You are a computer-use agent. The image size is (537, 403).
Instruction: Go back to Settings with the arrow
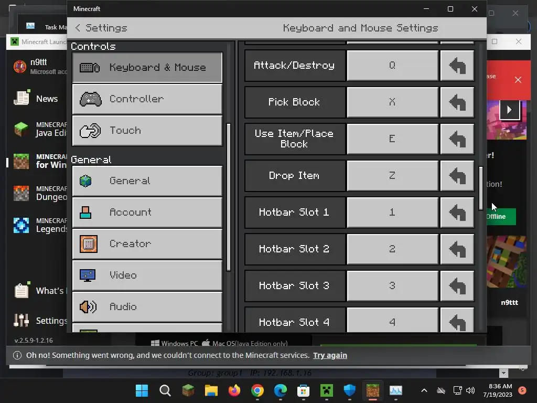pos(78,28)
